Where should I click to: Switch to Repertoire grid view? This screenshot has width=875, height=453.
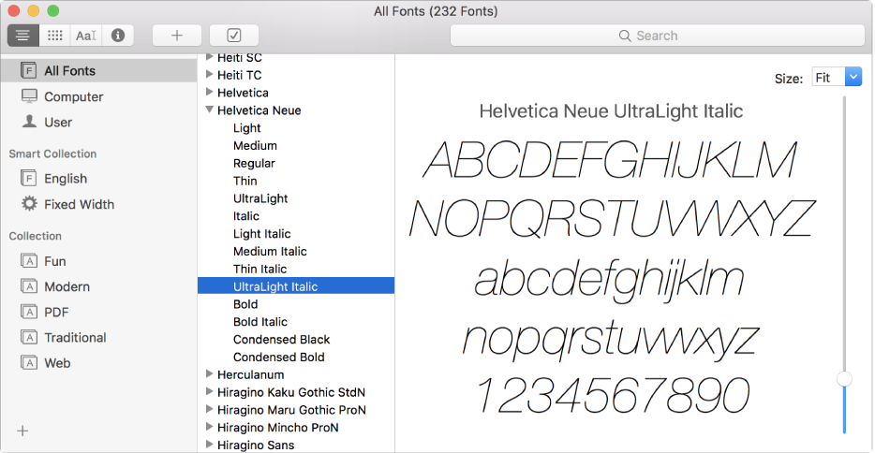tap(55, 36)
